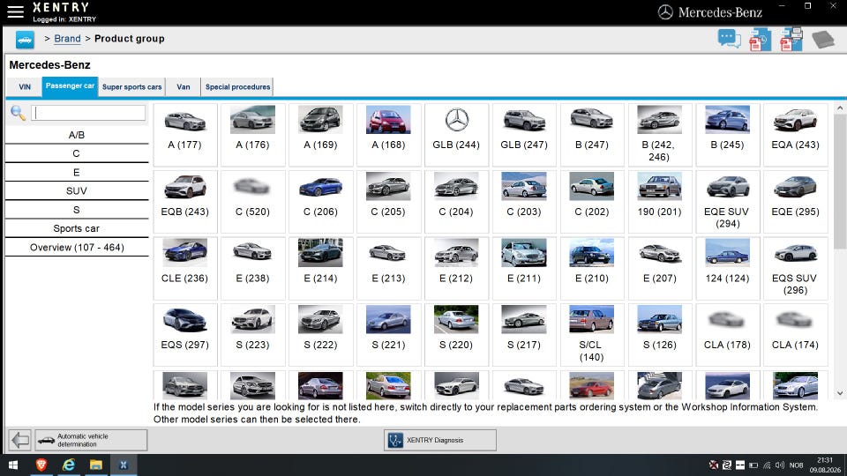Screen dimensions: 847x476
Task: Go to Brand breadcrumb link
Action: pos(68,39)
